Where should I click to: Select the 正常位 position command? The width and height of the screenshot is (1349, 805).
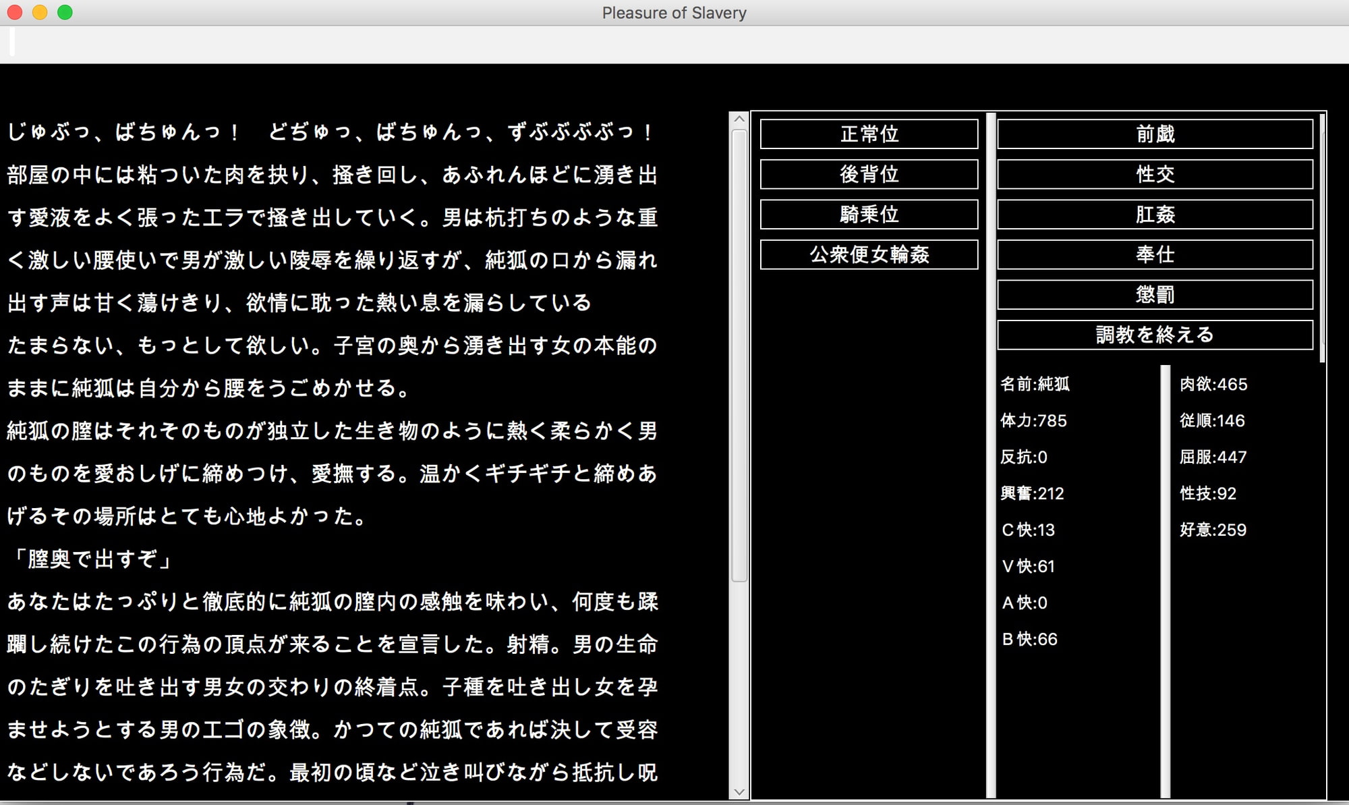point(869,134)
